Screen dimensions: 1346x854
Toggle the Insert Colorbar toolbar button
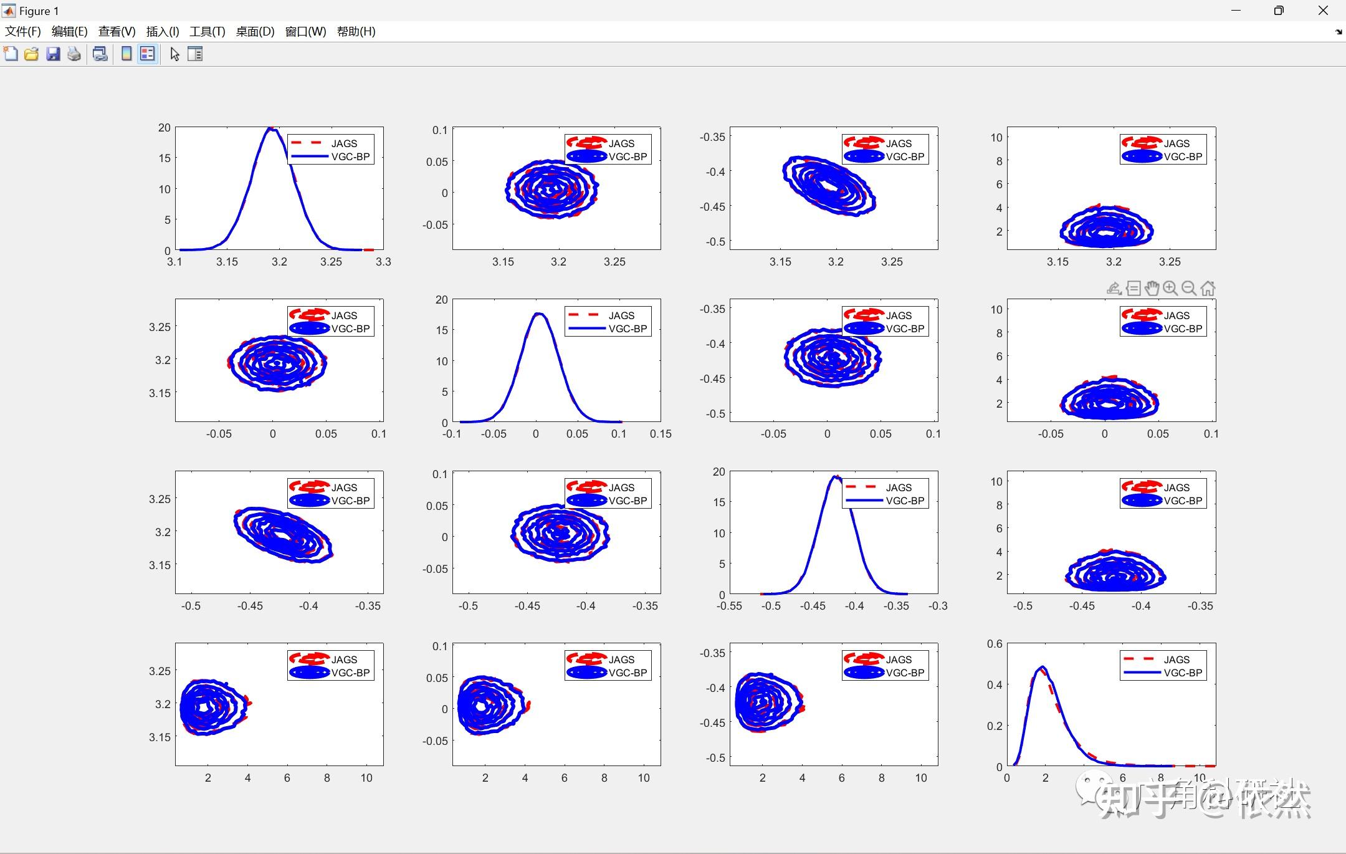pyautogui.click(x=126, y=54)
